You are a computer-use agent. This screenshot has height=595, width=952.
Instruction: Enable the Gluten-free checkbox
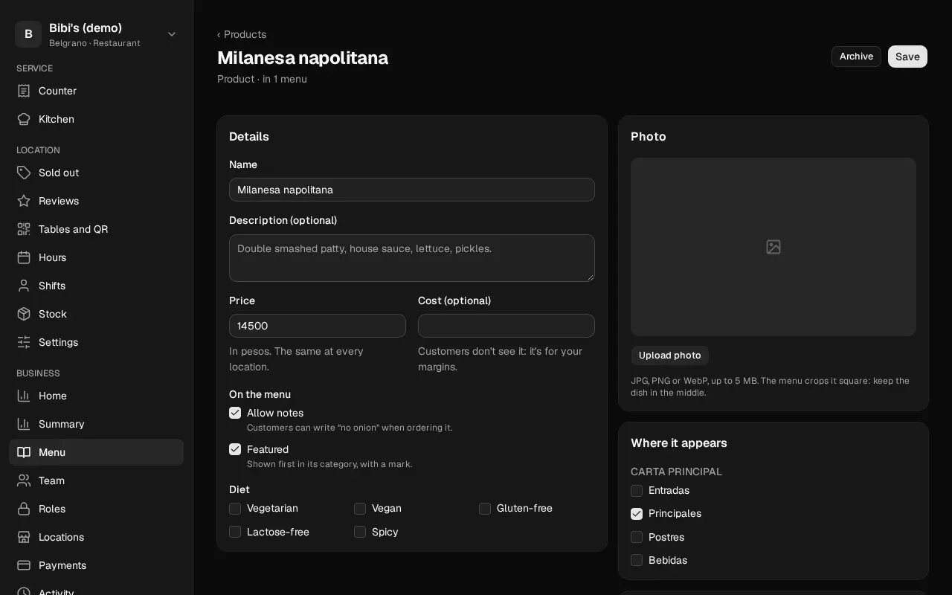coord(485,509)
